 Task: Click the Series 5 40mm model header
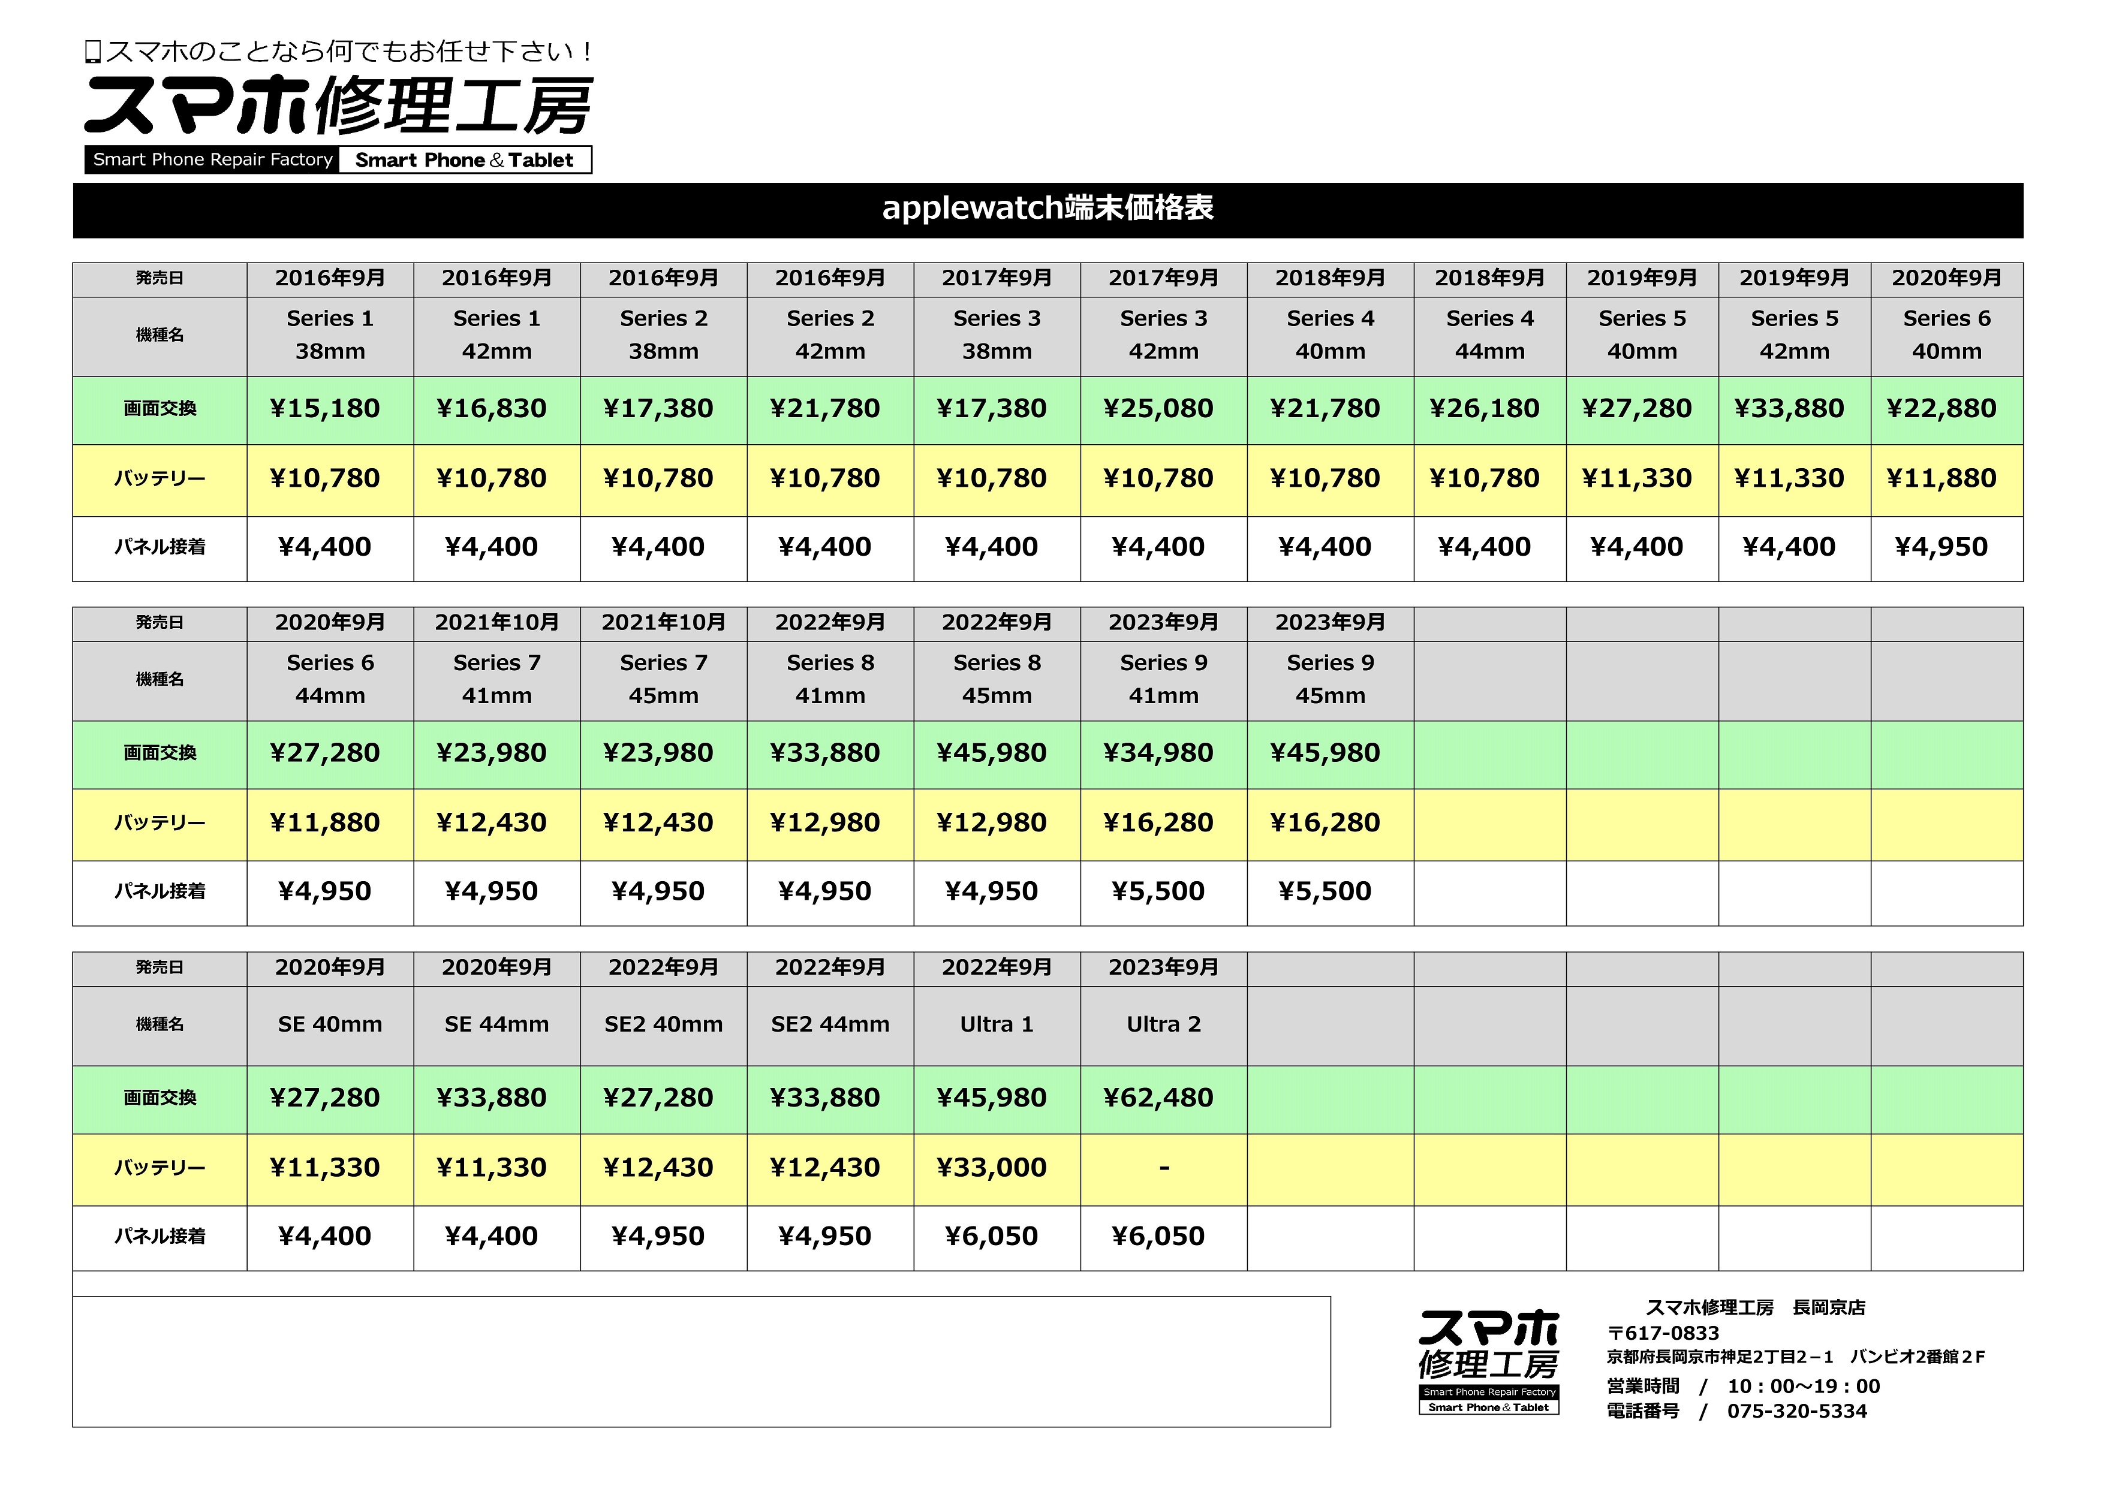[x=1642, y=335]
